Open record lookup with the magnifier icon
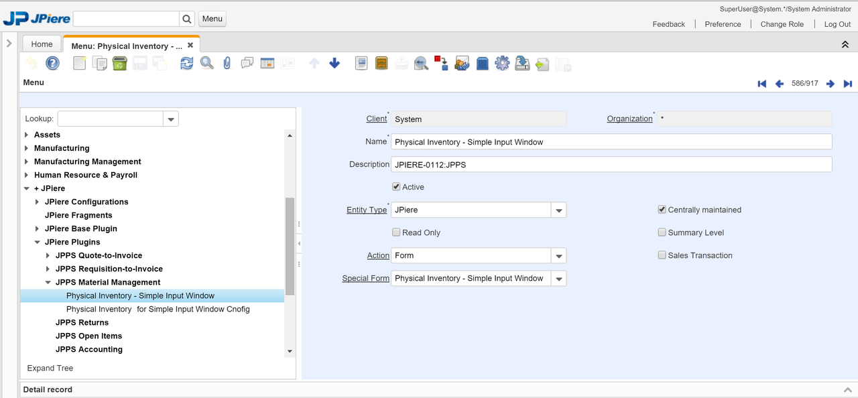This screenshot has width=858, height=398. coord(207,64)
